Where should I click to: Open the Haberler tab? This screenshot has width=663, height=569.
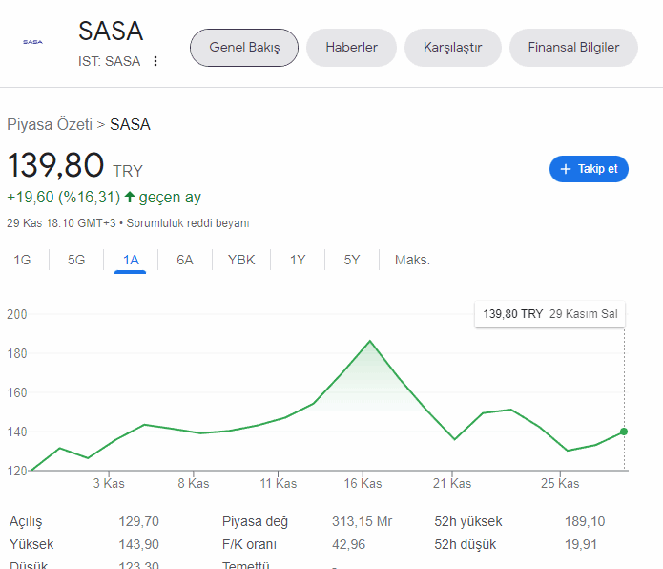pos(351,48)
